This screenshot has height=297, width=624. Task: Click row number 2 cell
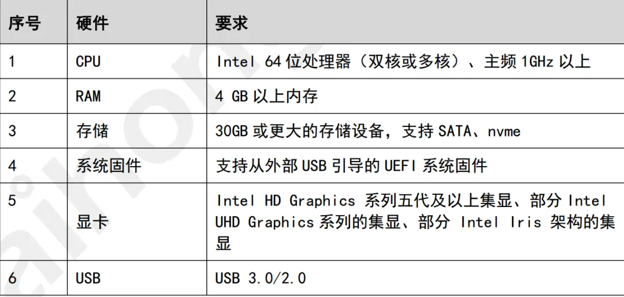tap(12, 96)
